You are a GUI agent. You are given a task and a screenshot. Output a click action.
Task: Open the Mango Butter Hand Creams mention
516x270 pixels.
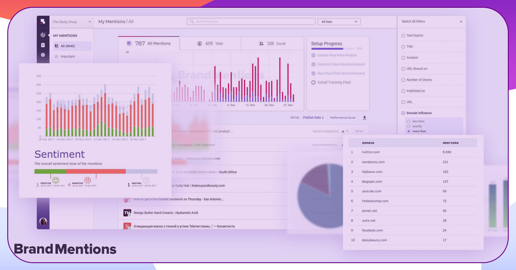[166, 213]
